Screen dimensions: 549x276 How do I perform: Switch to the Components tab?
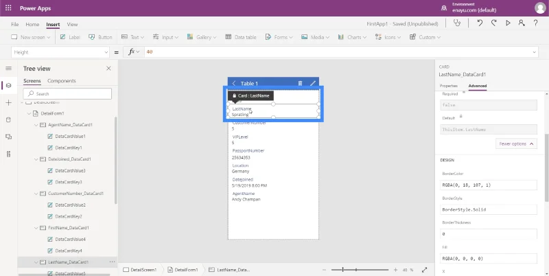62,81
